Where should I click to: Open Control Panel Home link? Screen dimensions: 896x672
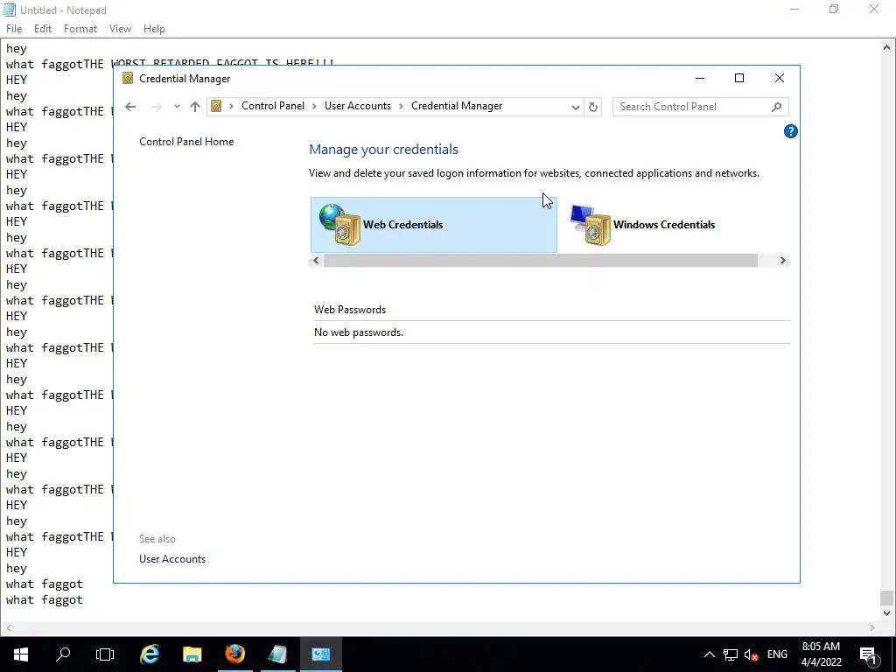pyautogui.click(x=186, y=142)
